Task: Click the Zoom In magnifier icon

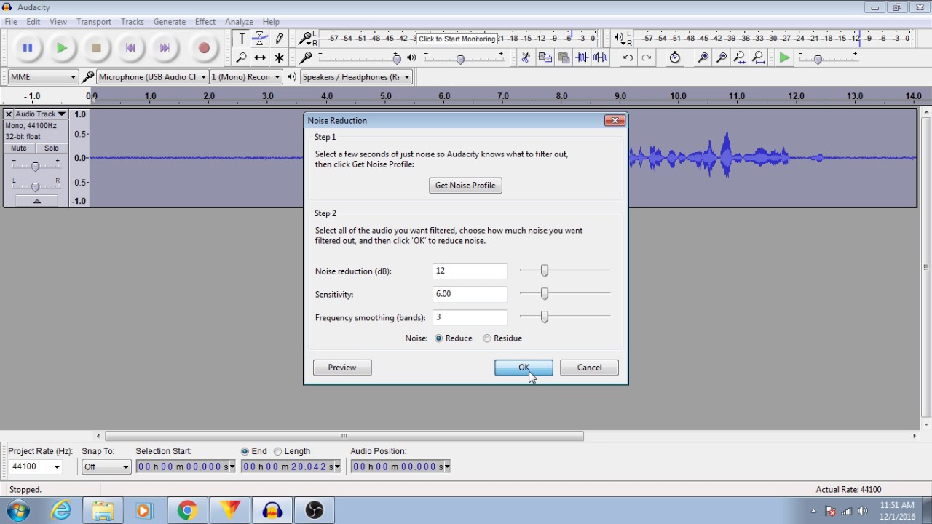Action: click(703, 57)
